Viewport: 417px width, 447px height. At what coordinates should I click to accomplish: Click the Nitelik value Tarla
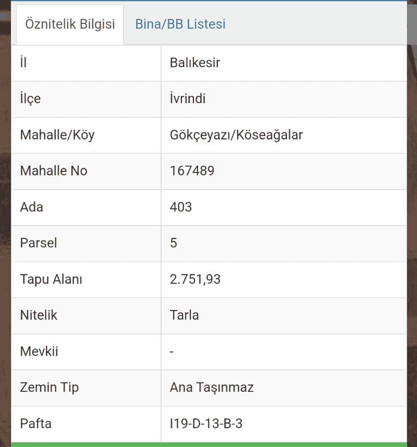[x=184, y=315]
